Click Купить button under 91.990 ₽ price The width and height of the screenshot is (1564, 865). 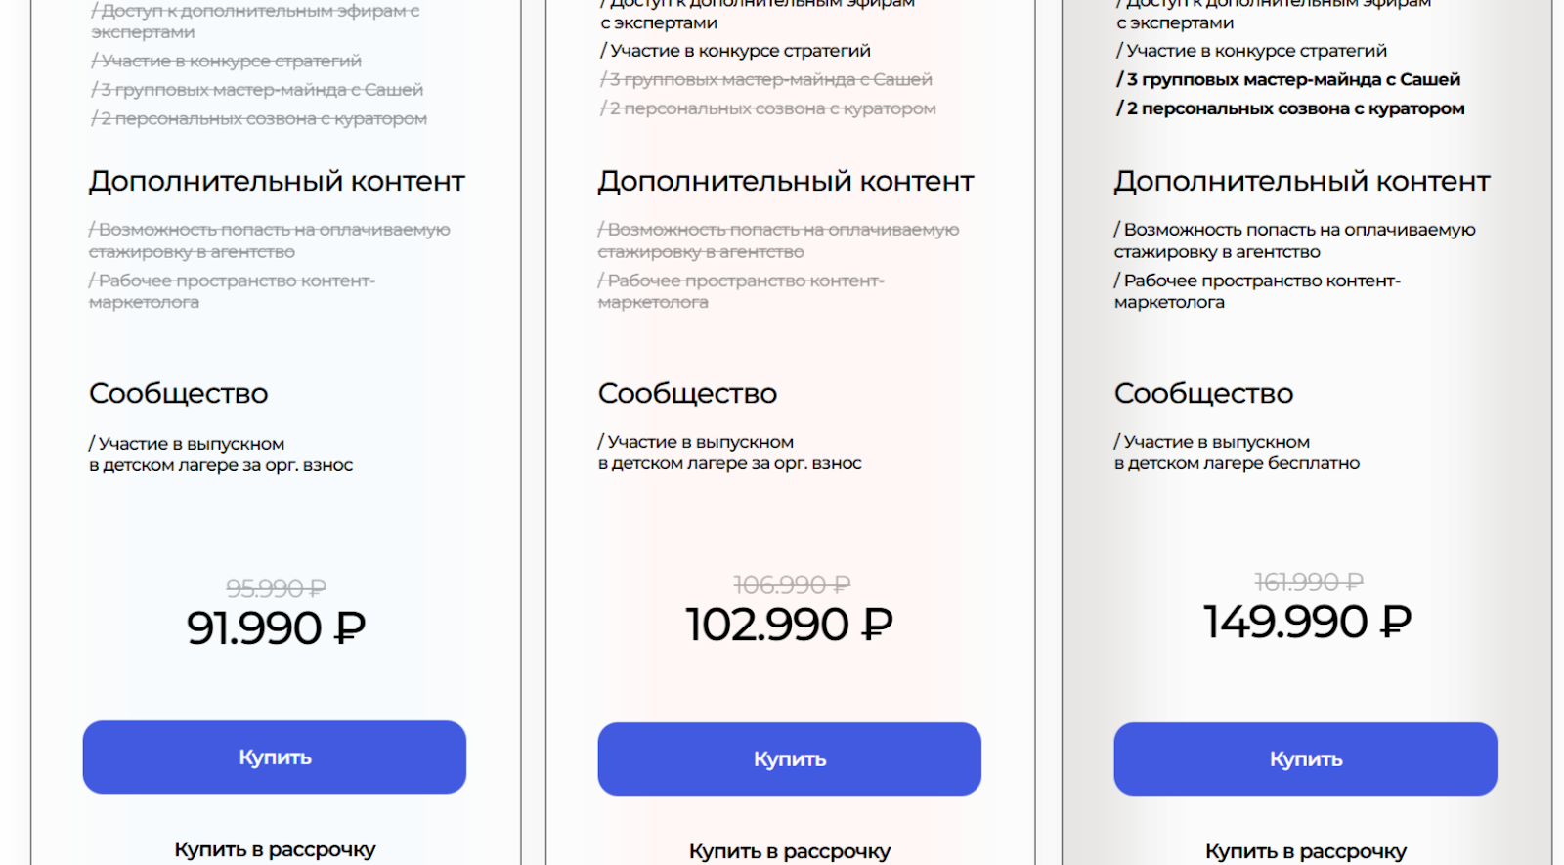click(x=274, y=757)
